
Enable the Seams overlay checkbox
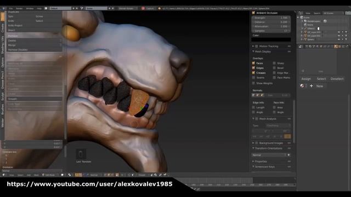click(253, 78)
